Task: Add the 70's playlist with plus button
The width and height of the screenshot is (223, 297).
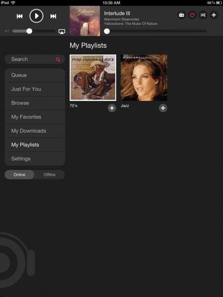Action: pyautogui.click(x=112, y=108)
